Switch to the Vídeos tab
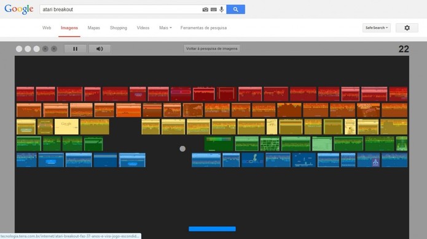This screenshot has height=239, width=427. [143, 28]
